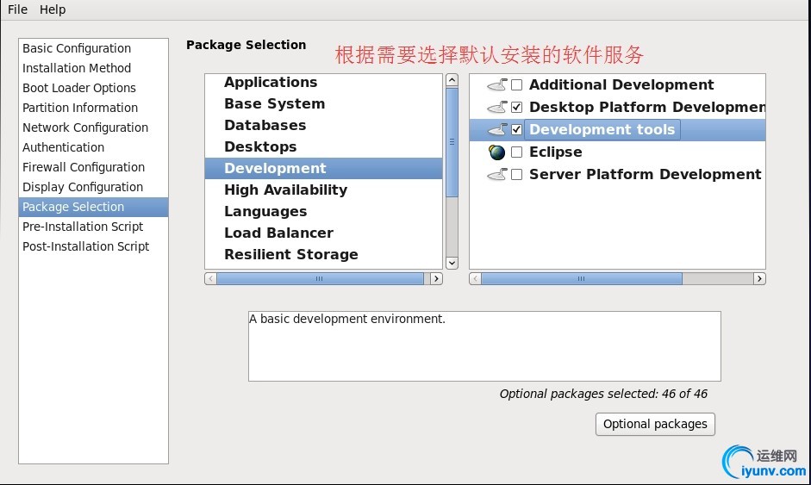Click the category list horizontal scrollbar thumb
The width and height of the screenshot is (811, 485).
(320, 279)
